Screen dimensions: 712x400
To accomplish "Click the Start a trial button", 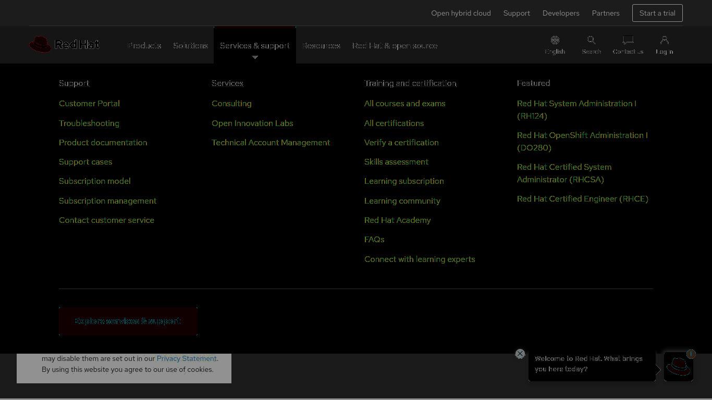I will (x=657, y=13).
